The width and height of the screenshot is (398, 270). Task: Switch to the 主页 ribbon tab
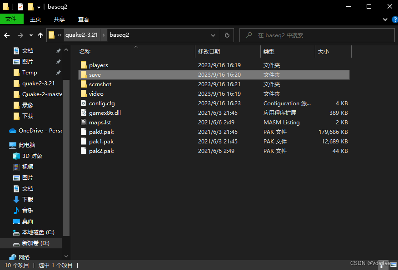tap(35, 19)
